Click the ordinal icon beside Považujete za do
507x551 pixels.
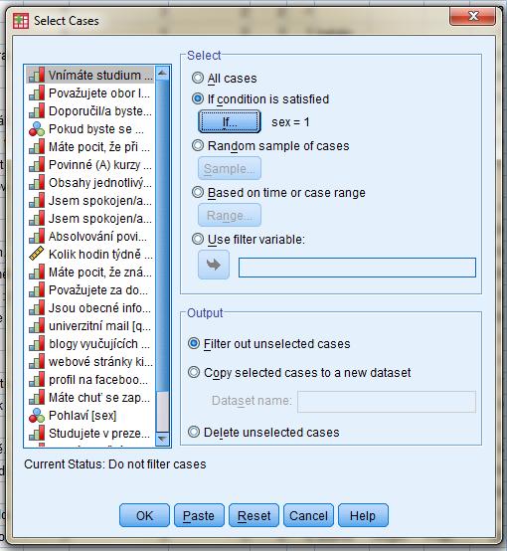coord(37,289)
